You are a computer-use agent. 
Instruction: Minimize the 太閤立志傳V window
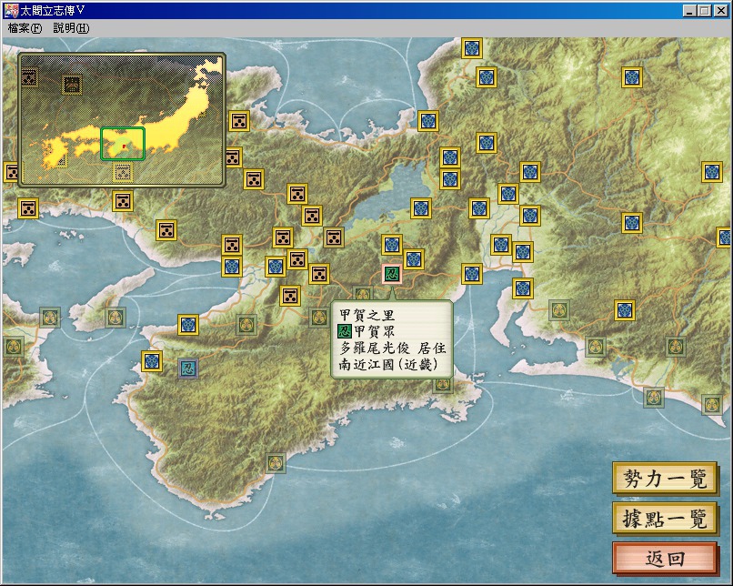tap(689, 11)
